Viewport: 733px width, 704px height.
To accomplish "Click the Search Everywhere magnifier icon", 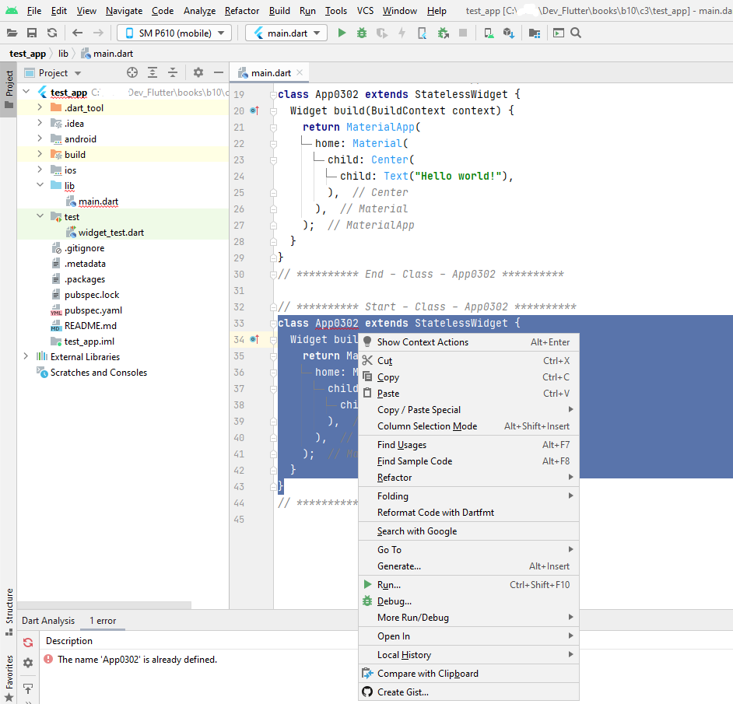I will tap(576, 33).
